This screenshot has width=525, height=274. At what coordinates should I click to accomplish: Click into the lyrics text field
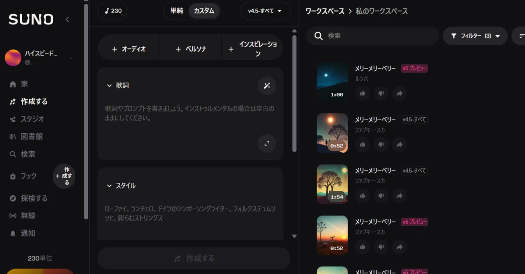[189, 113]
